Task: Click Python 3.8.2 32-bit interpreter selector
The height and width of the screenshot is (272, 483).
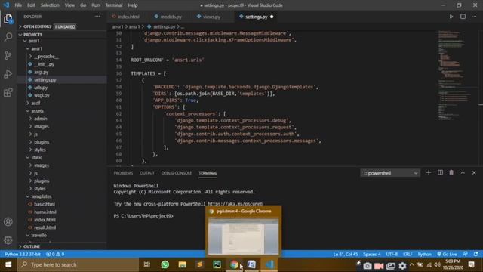Action: (x=23, y=254)
